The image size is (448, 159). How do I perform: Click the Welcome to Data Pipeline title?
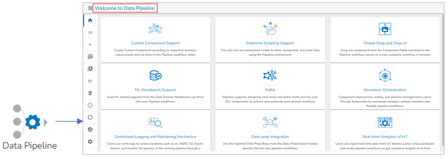pyautogui.click(x=125, y=8)
